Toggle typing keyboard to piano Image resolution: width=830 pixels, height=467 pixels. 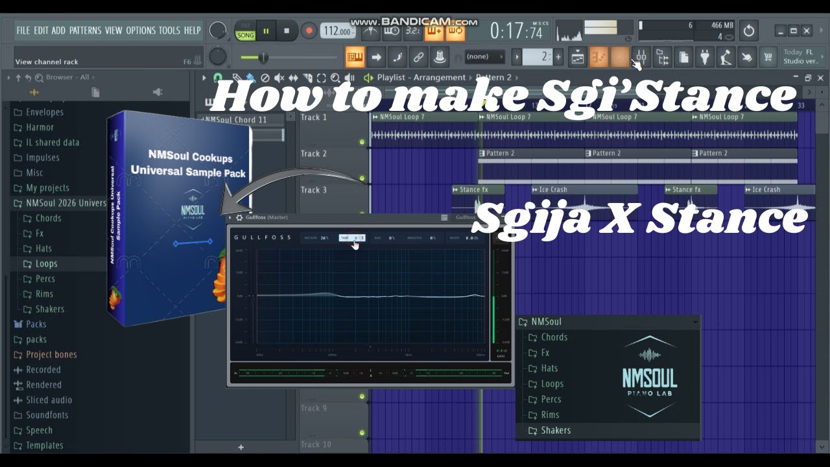click(x=355, y=56)
